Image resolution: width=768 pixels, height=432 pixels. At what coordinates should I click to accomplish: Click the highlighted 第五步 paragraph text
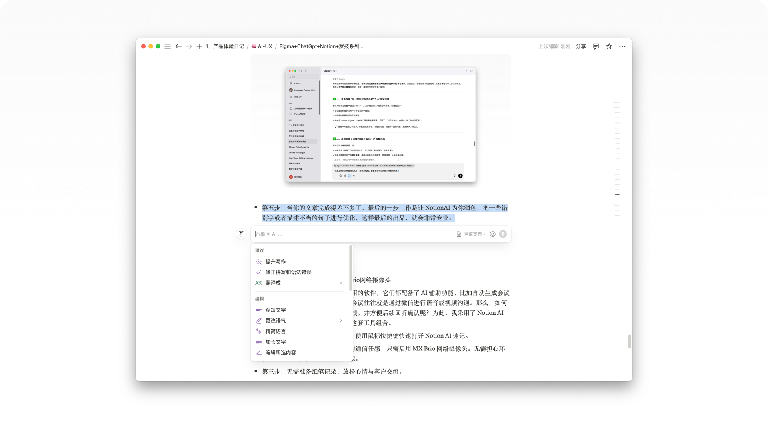click(x=384, y=213)
